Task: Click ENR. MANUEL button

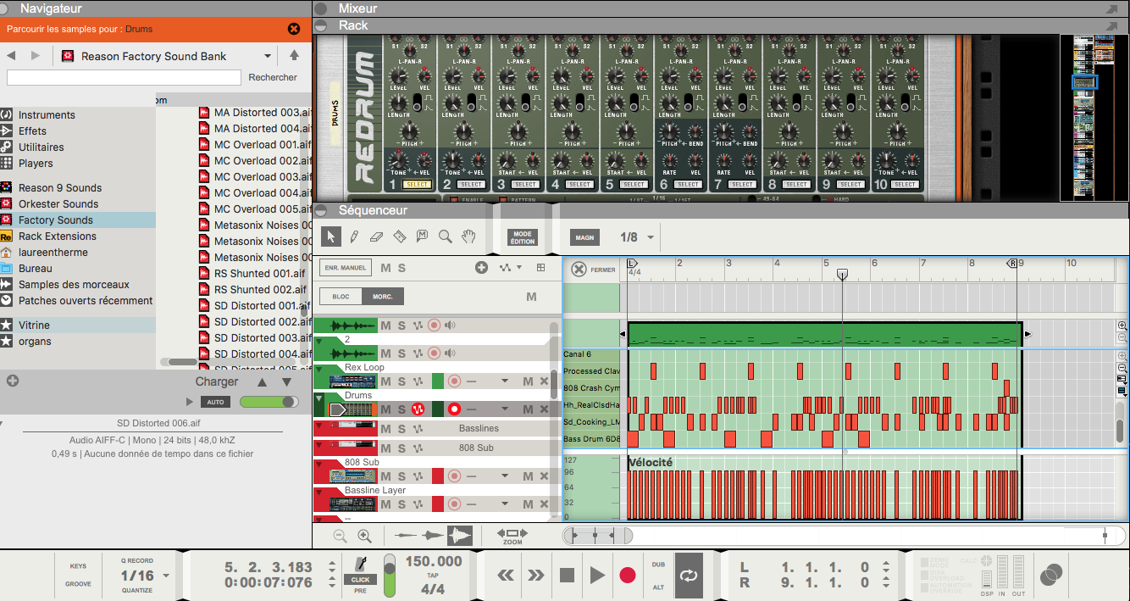Action: click(346, 268)
